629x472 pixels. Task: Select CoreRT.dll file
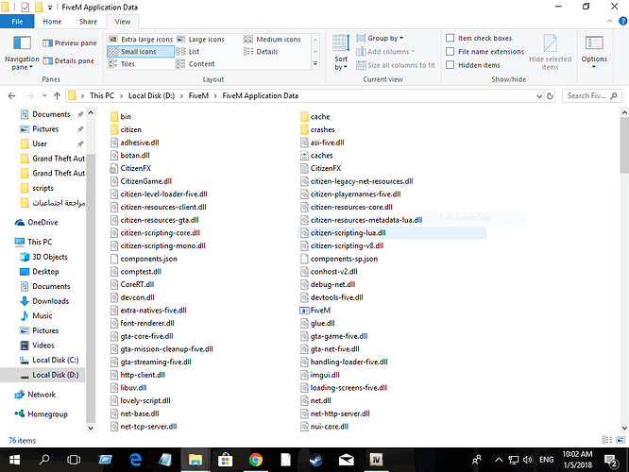point(132,284)
